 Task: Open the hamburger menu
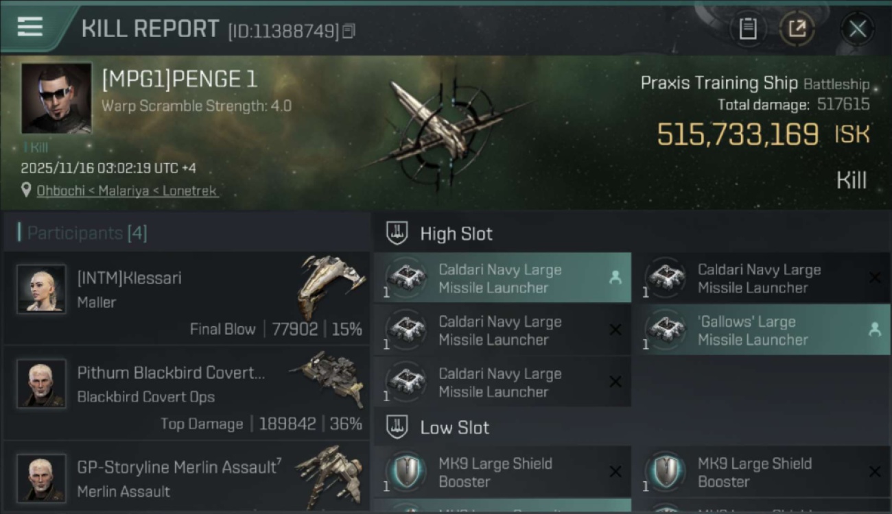[30, 27]
